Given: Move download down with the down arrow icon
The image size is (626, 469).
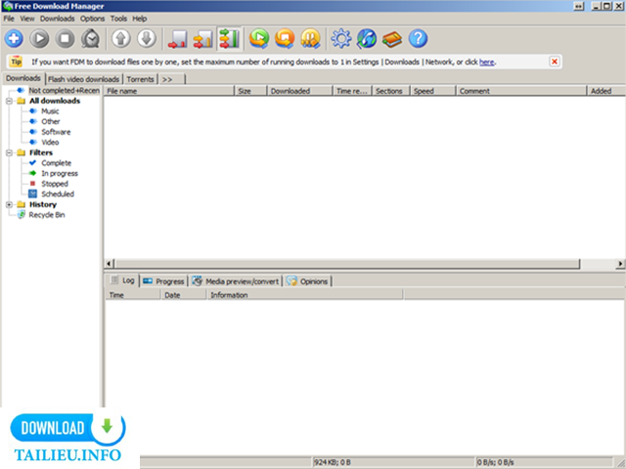Looking at the screenshot, I should (x=147, y=39).
